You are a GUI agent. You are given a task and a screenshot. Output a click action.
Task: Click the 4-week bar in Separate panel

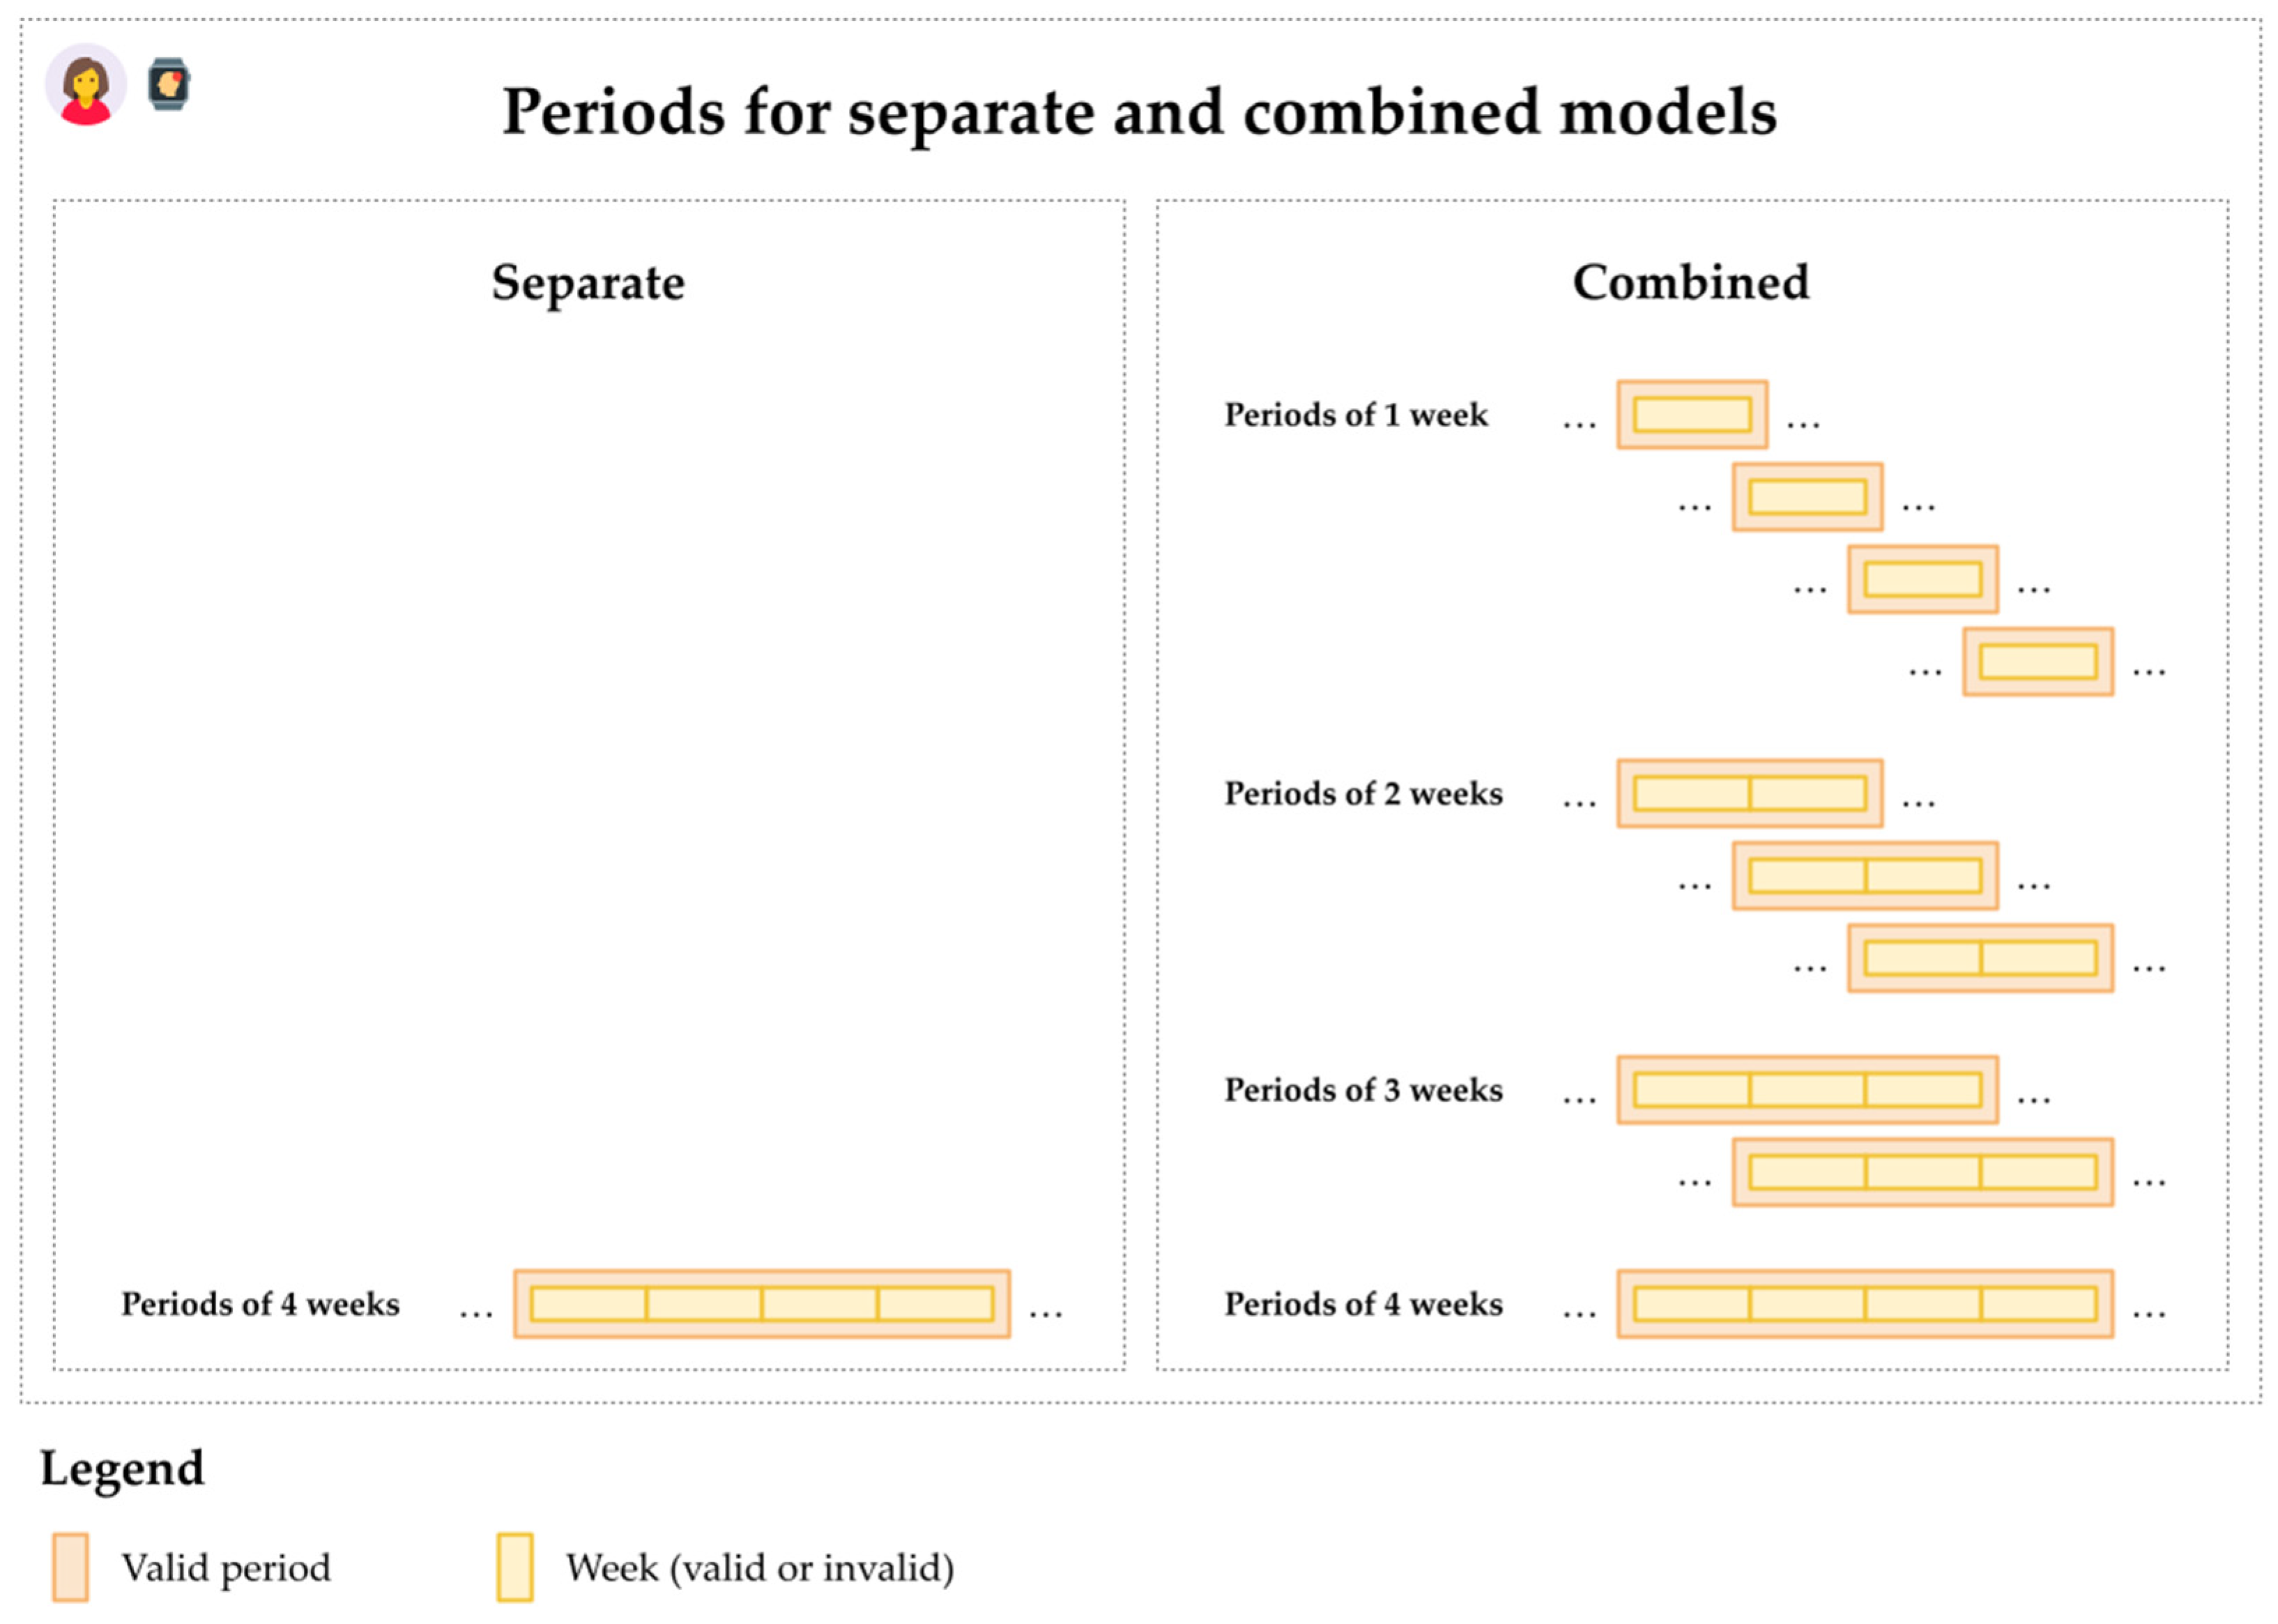762,1304
